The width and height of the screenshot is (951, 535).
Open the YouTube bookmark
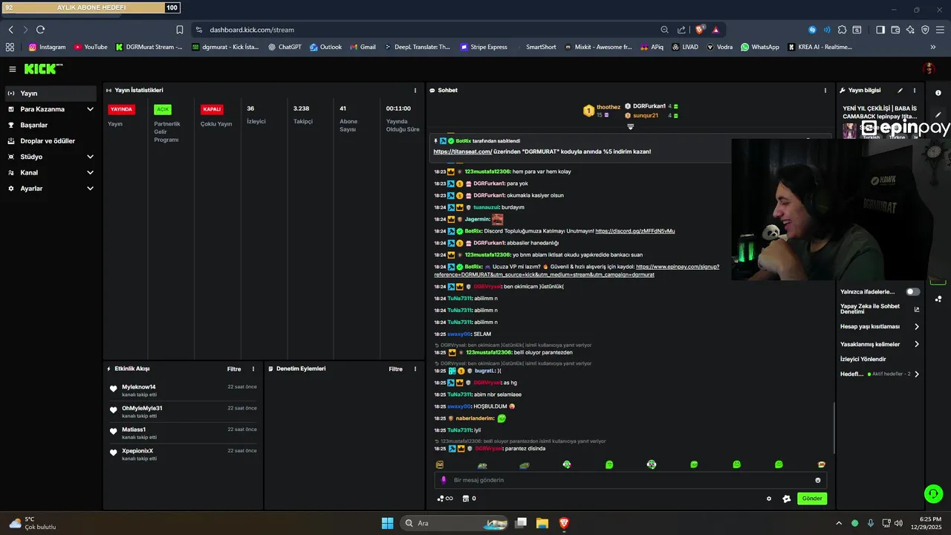pos(91,47)
